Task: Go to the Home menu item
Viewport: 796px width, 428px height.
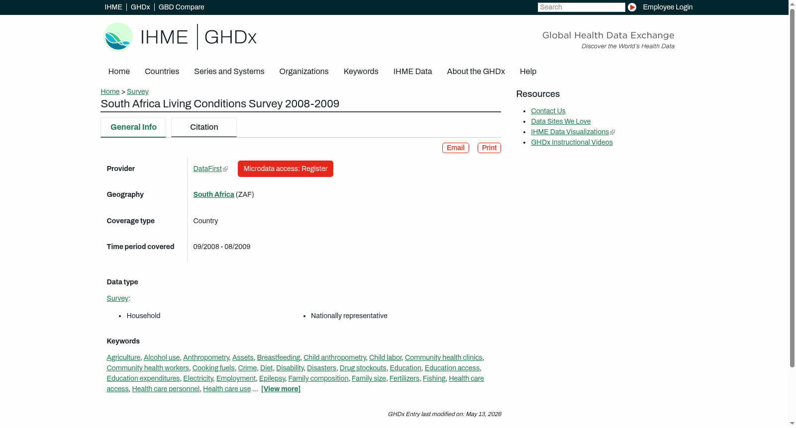Action: [x=119, y=72]
